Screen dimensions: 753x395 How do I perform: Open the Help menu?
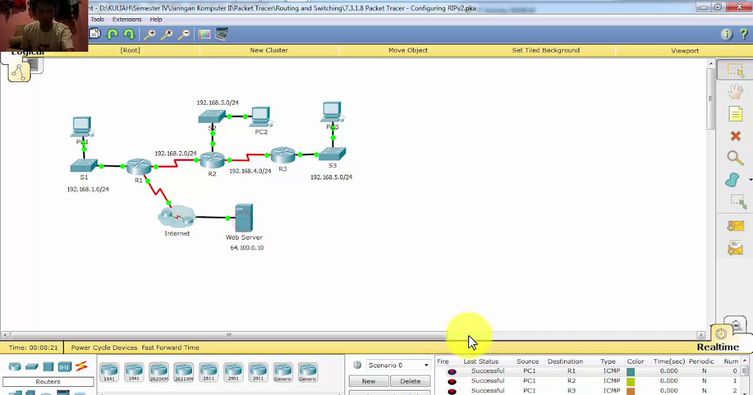[156, 19]
